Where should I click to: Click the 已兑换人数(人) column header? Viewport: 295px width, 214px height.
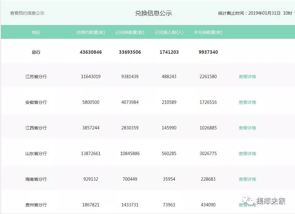(x=169, y=32)
